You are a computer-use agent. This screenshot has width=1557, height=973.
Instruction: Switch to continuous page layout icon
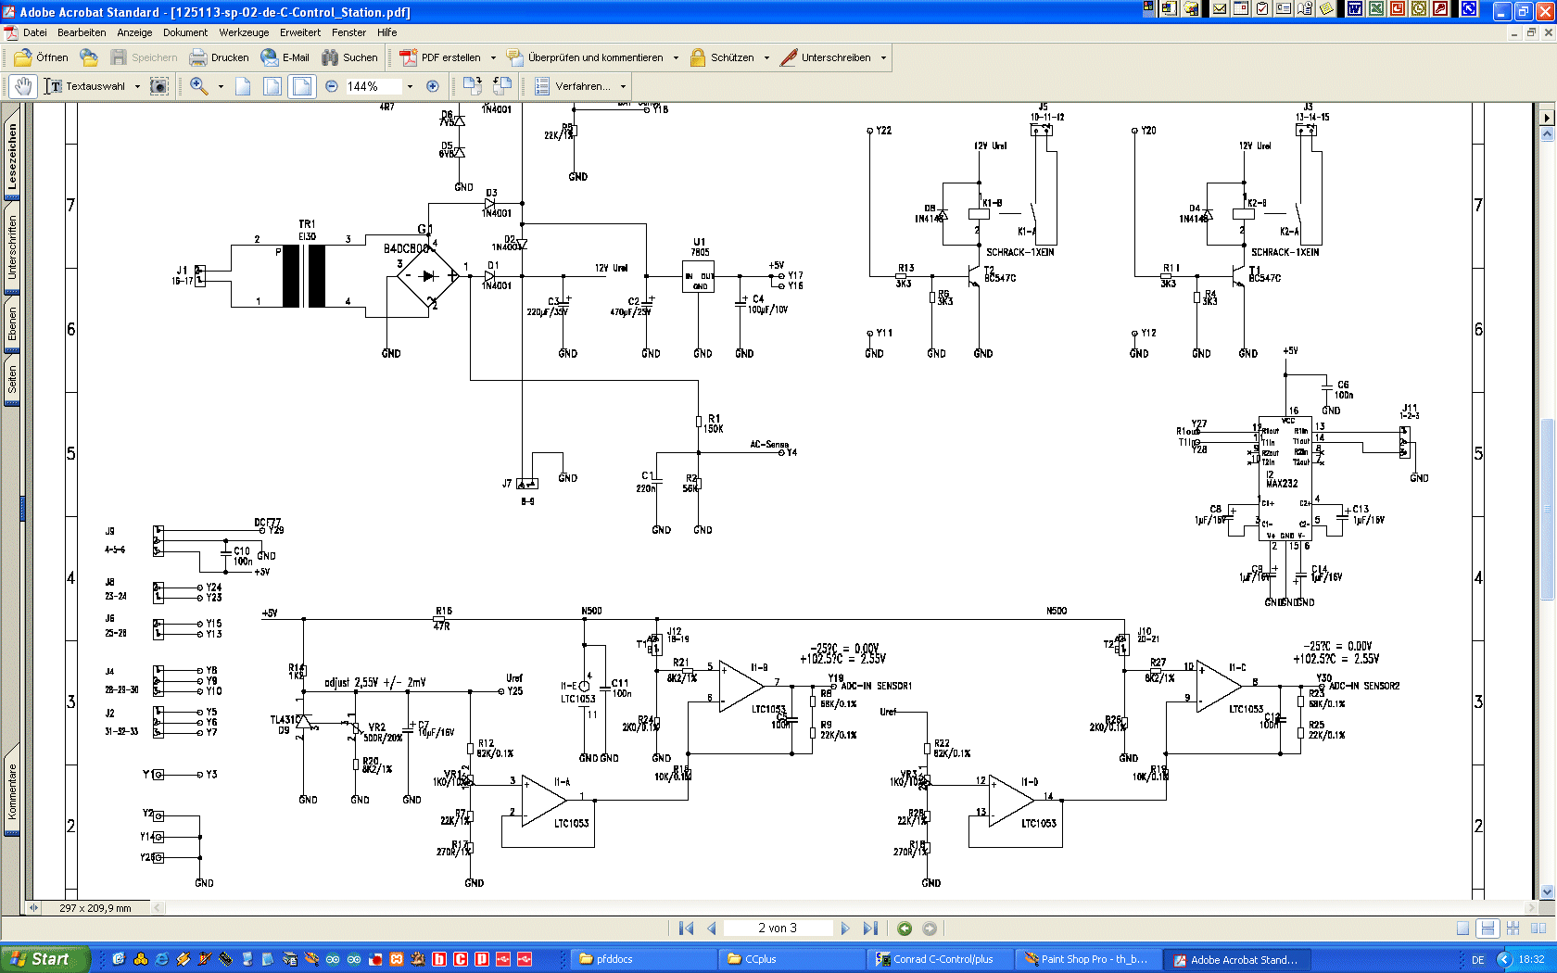[1487, 929]
